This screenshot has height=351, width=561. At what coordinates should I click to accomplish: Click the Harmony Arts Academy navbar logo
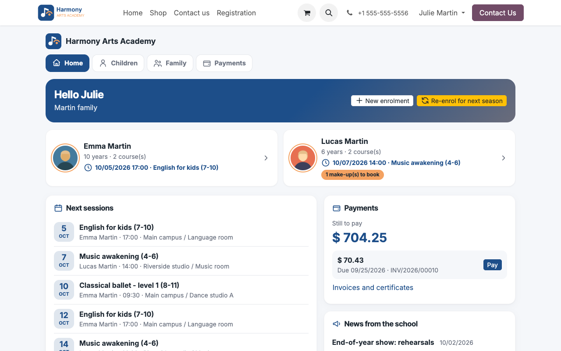pyautogui.click(x=61, y=13)
